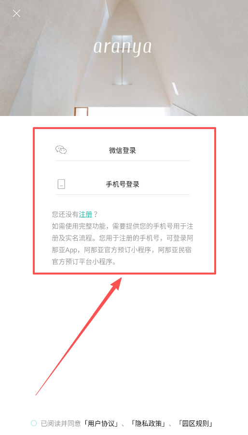
Task: Click the divider line under 手机号登录
Action: click(x=123, y=194)
